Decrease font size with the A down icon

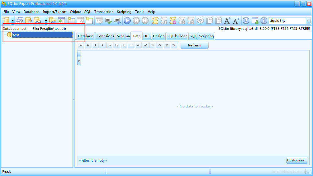pyautogui.click(x=236, y=21)
